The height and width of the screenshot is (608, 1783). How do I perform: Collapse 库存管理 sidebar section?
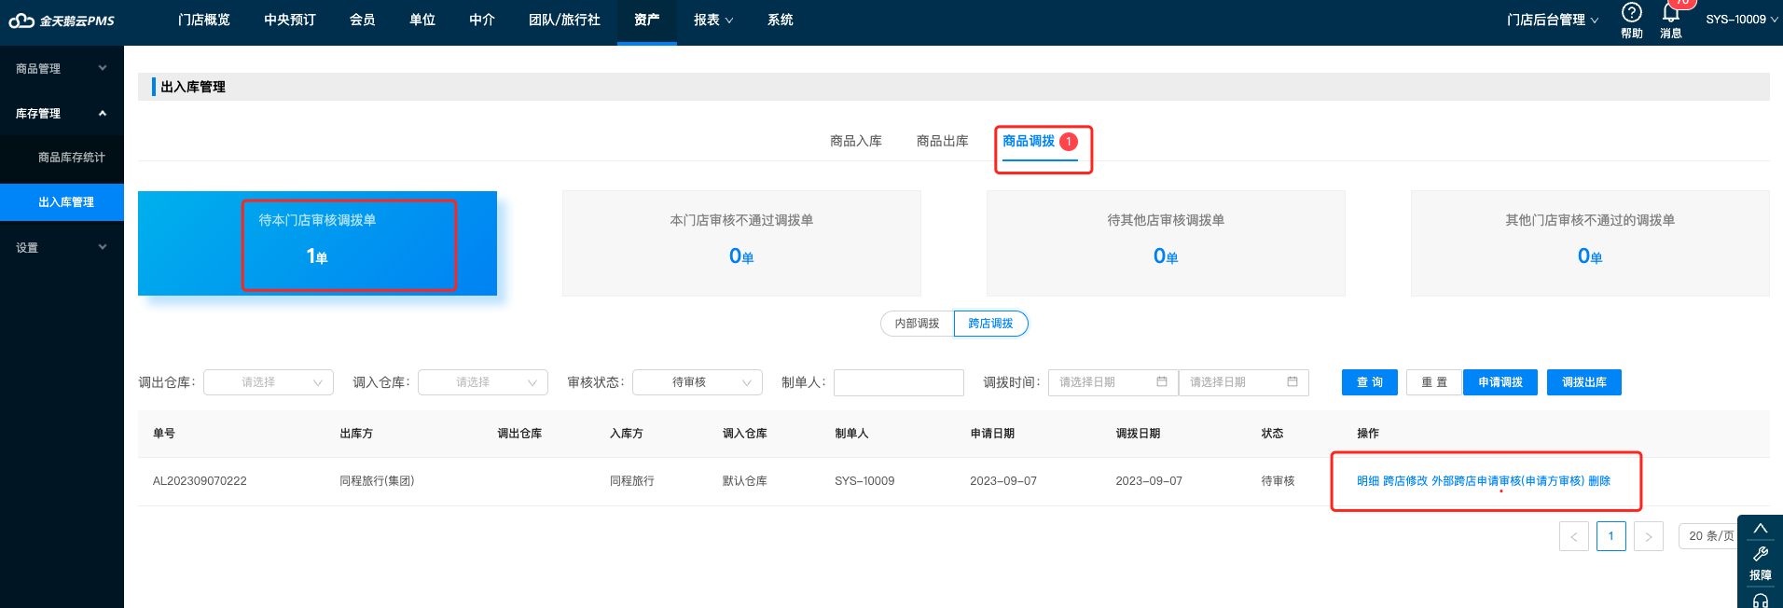pos(62,113)
